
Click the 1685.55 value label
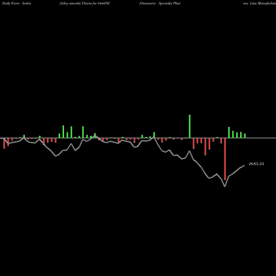(x=256, y=164)
